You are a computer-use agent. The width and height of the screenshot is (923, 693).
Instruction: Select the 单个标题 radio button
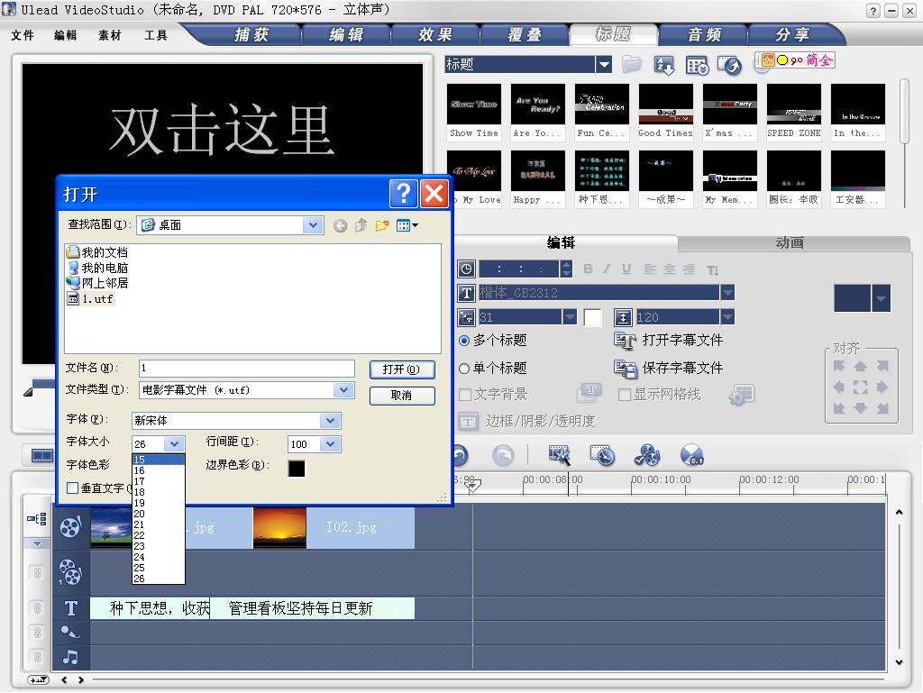[464, 368]
